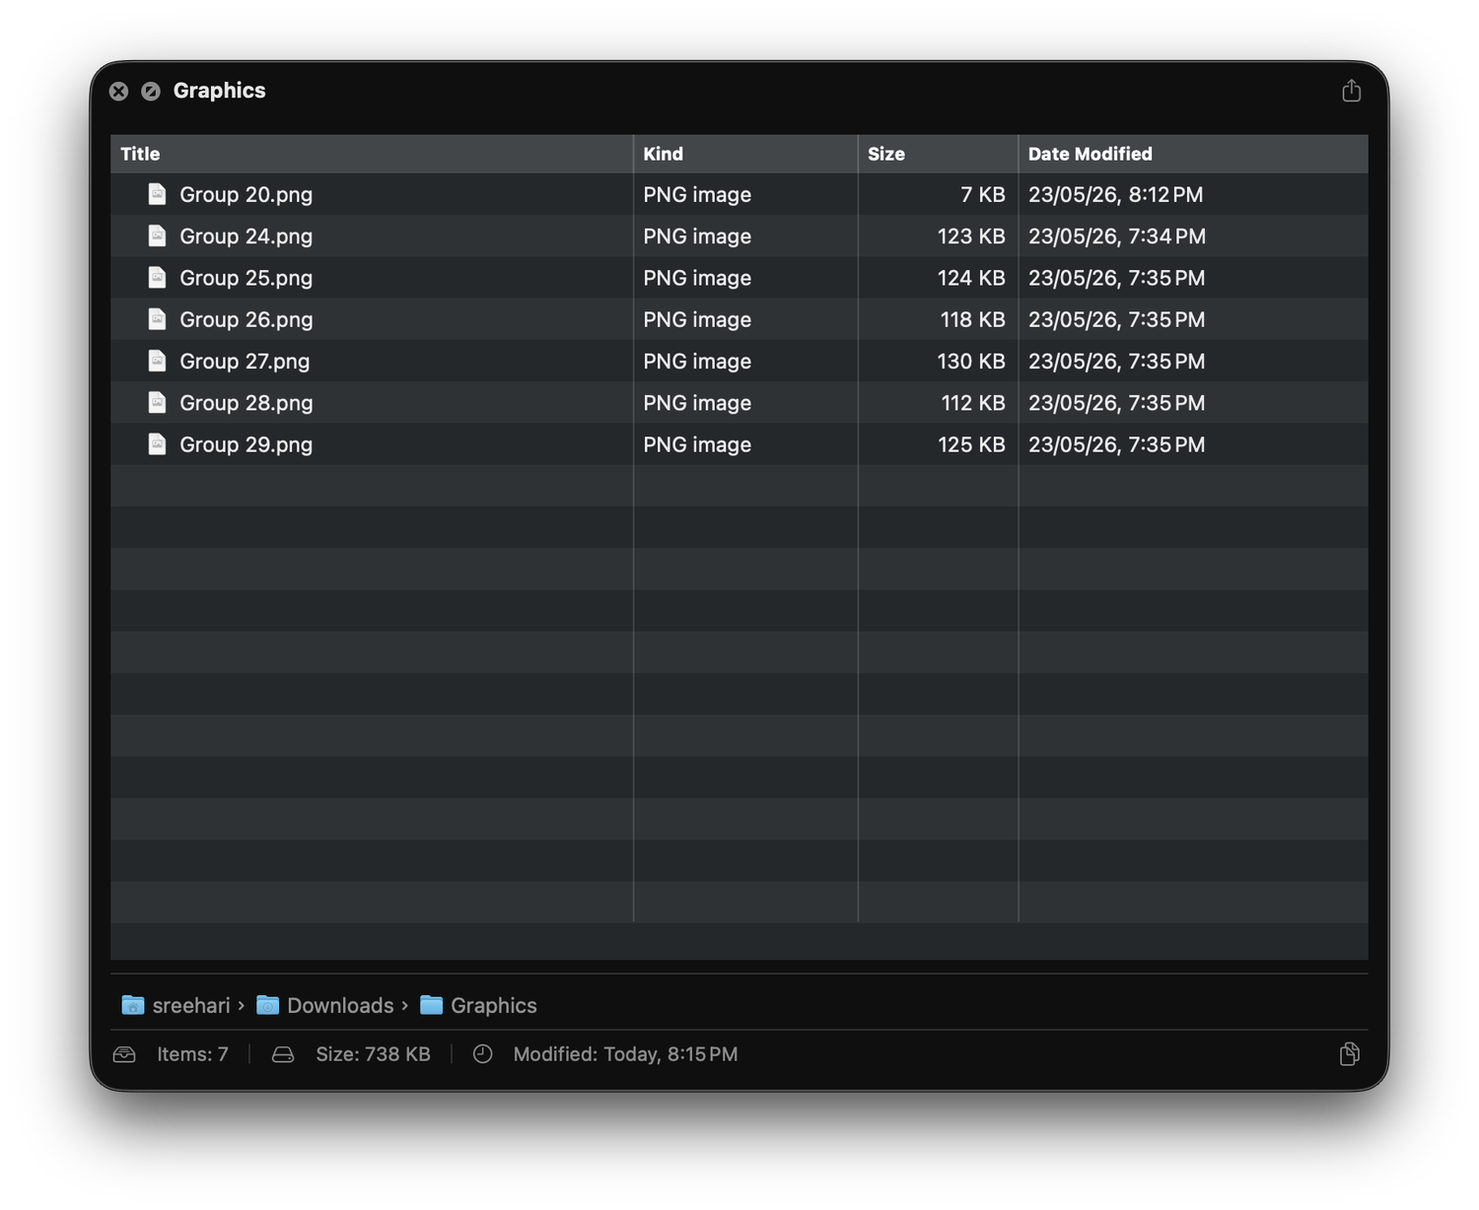This screenshot has height=1210, width=1479.
Task: Click the disk size icon in status bar
Action: coord(283,1054)
